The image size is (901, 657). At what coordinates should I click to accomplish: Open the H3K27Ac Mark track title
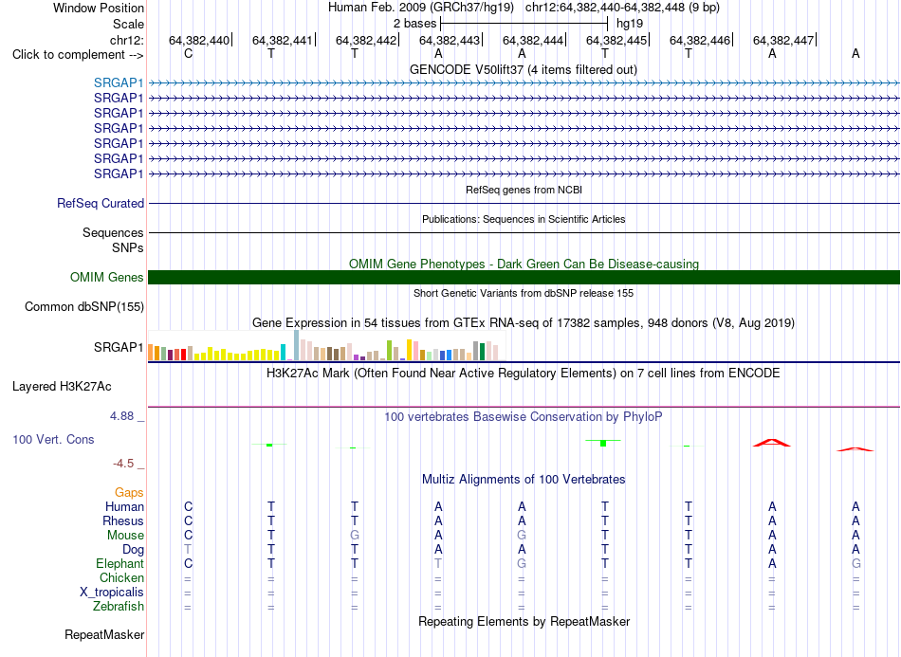(x=524, y=374)
